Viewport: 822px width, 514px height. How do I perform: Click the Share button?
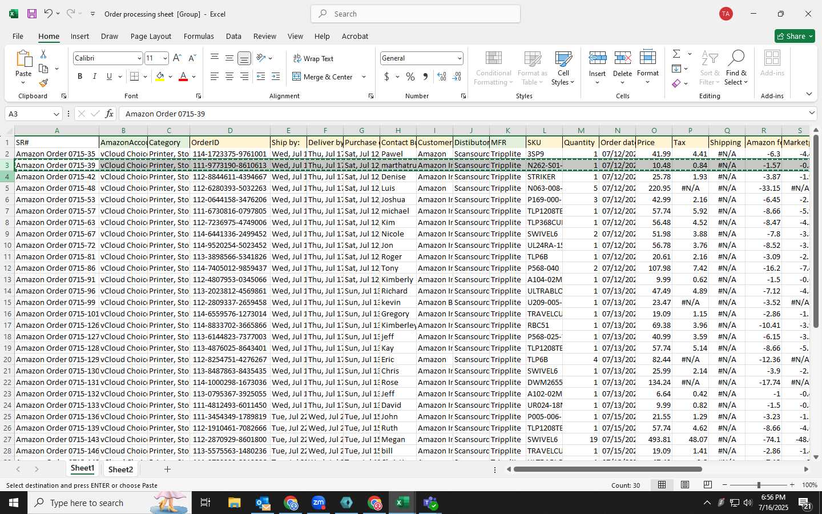(795, 36)
